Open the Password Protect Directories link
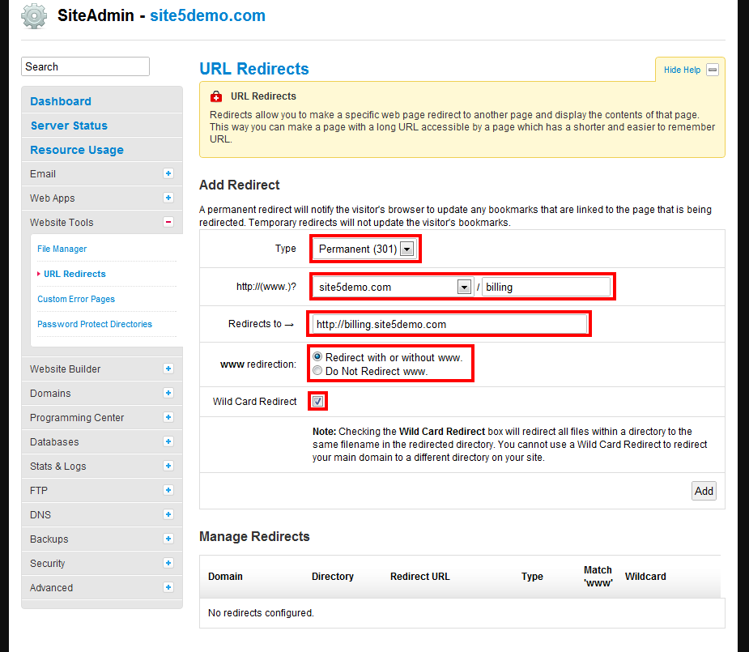The height and width of the screenshot is (652, 749). 95,324
